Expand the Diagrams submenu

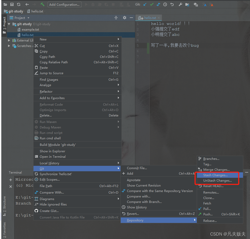pos(77,199)
